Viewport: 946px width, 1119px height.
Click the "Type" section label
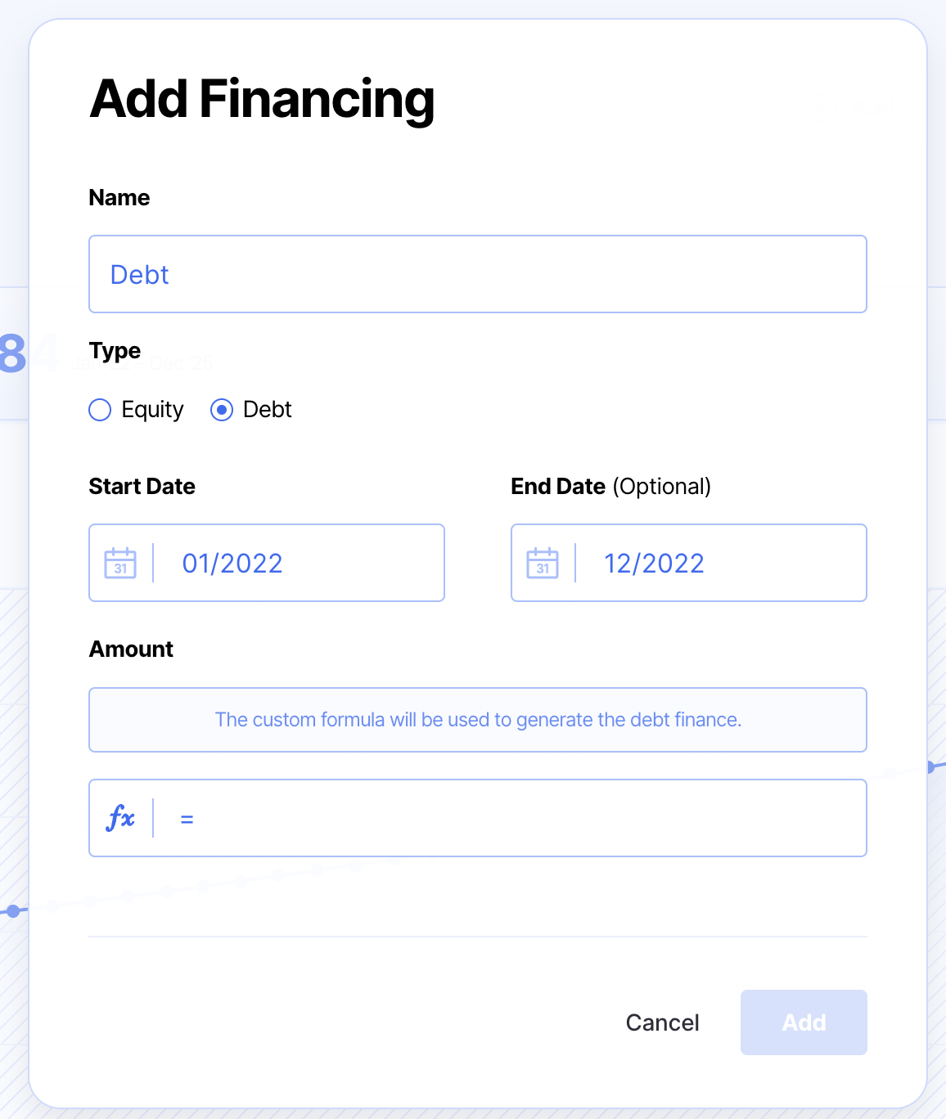click(115, 351)
